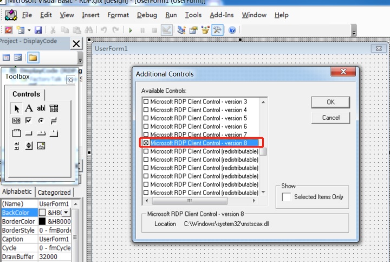
Task: Click the Save project toolbar icon
Action: [38, 30]
